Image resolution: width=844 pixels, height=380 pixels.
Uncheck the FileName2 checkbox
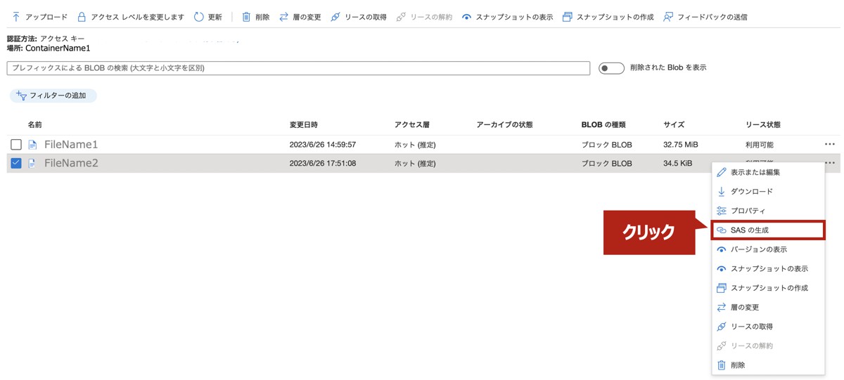click(x=16, y=164)
